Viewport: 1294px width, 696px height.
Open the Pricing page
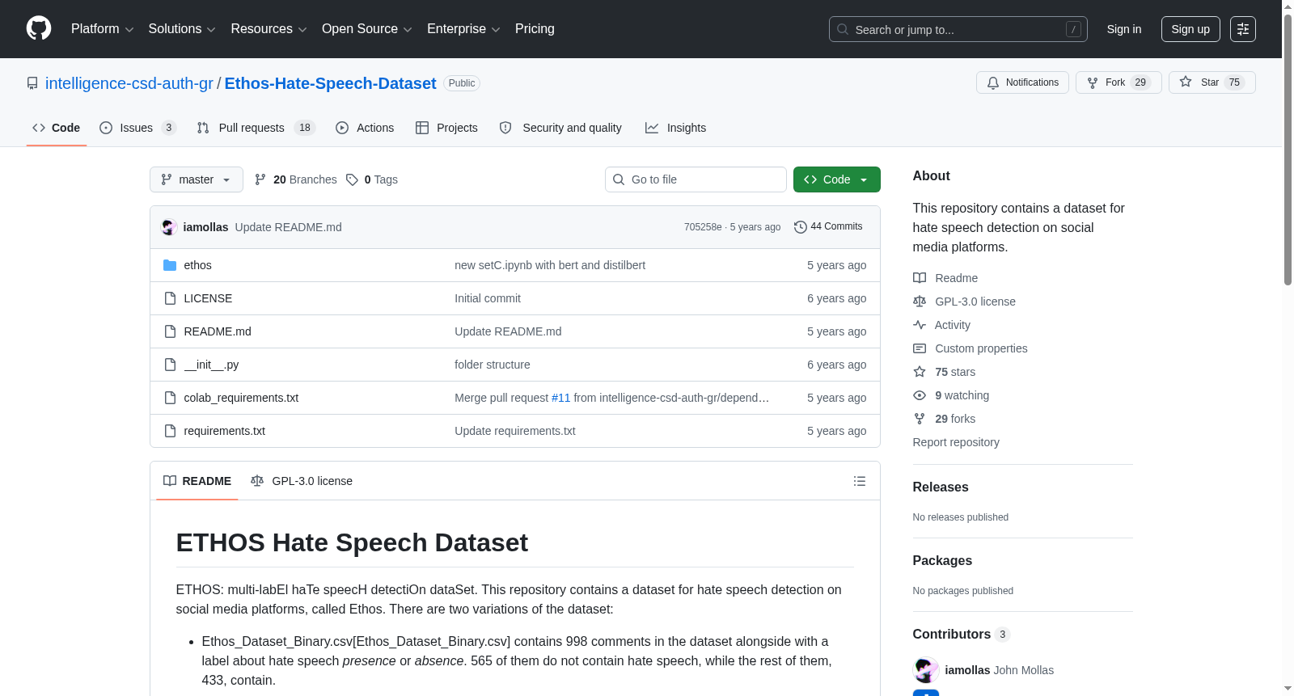[x=535, y=29]
